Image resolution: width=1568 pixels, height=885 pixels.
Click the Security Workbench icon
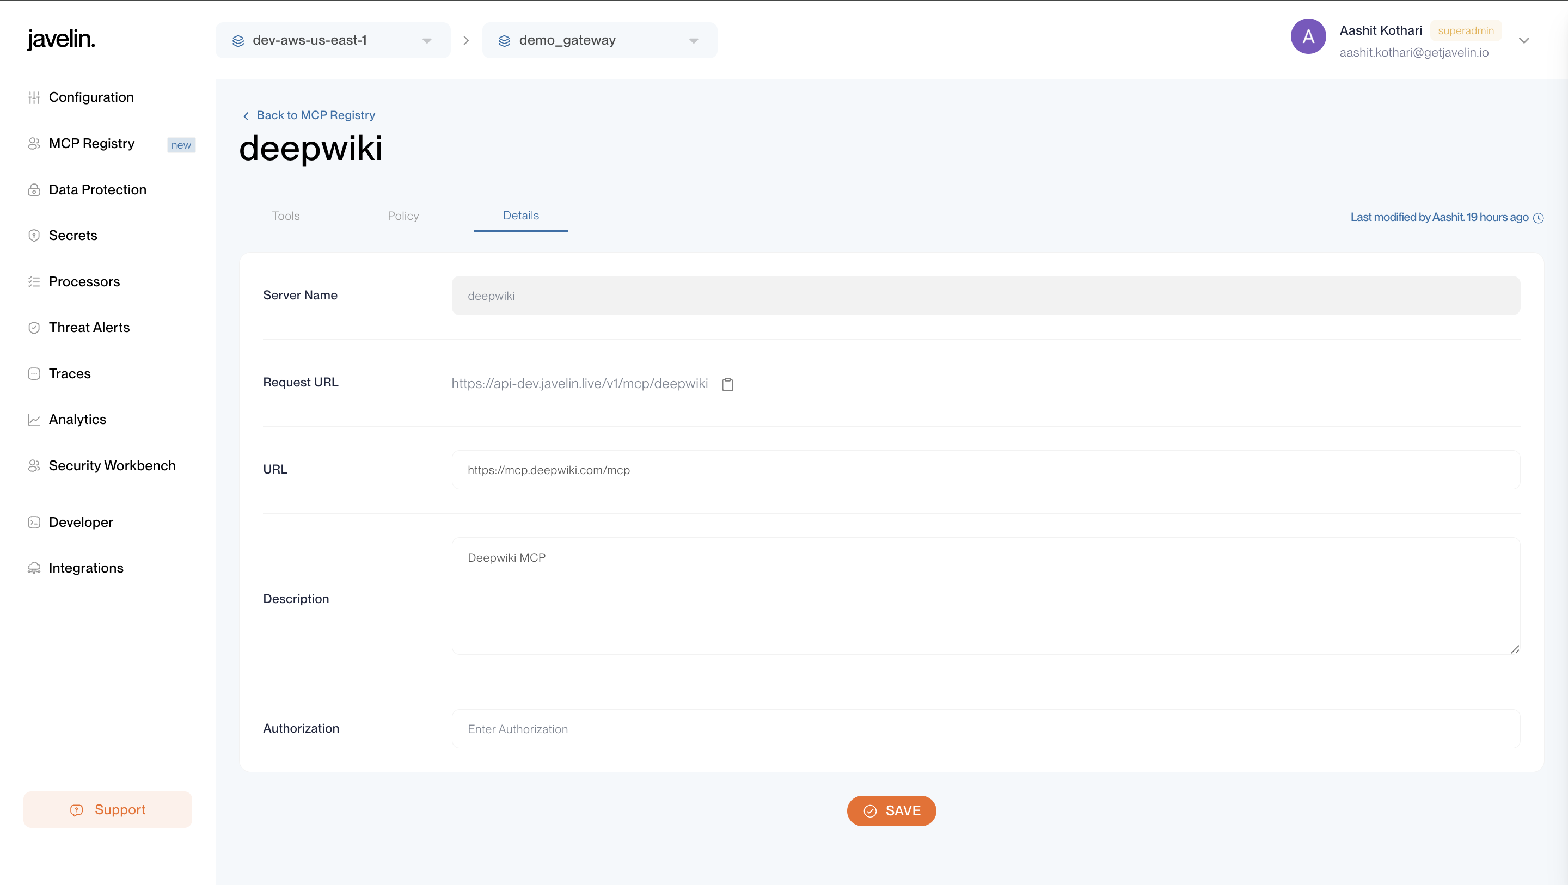[x=34, y=465]
